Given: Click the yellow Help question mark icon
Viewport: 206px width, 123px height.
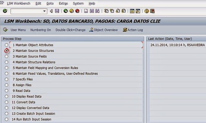Looking at the screenshot, I should click(x=146, y=11).
